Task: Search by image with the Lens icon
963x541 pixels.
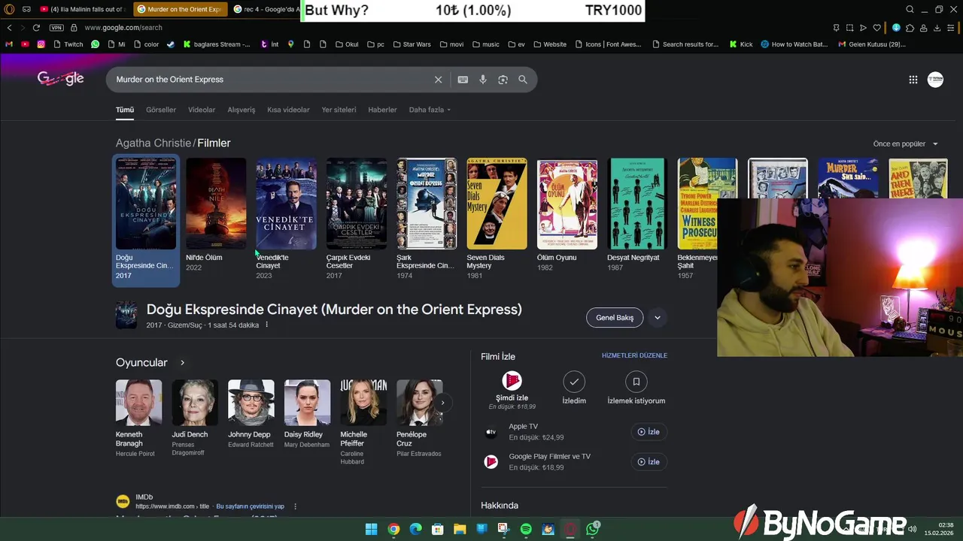Action: click(x=503, y=80)
